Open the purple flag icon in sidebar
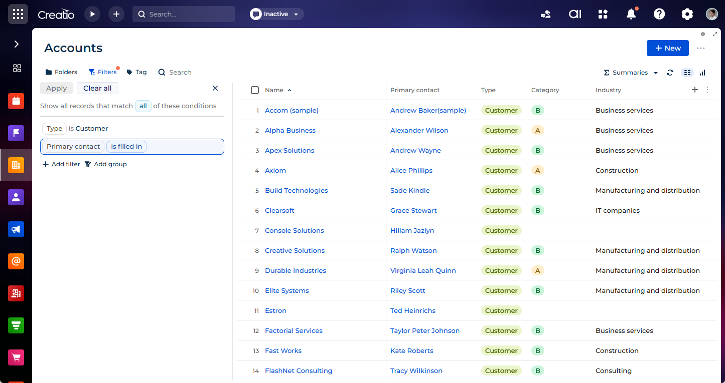The image size is (725, 383). 16,133
